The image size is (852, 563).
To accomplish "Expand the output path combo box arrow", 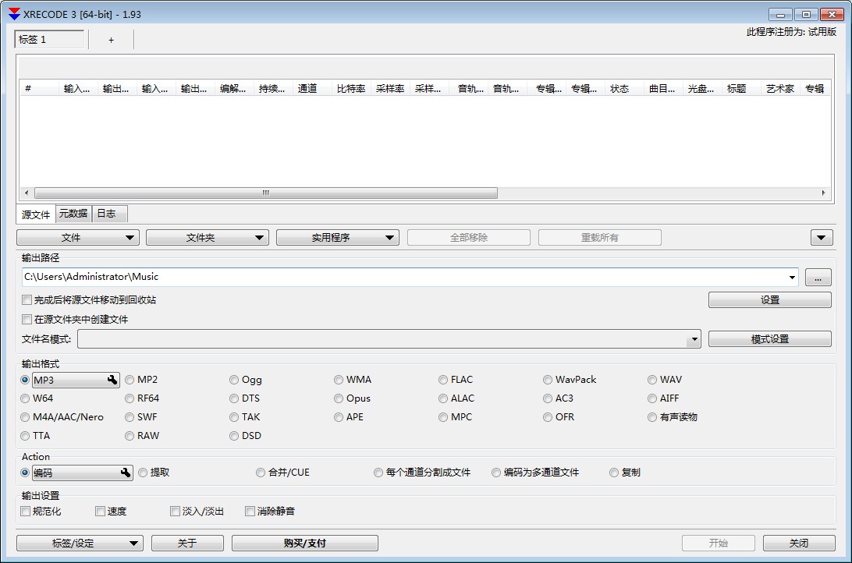I will 792,277.
